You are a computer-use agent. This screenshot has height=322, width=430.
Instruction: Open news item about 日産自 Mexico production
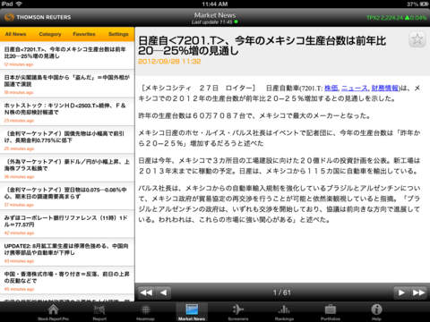pyautogui.click(x=67, y=55)
